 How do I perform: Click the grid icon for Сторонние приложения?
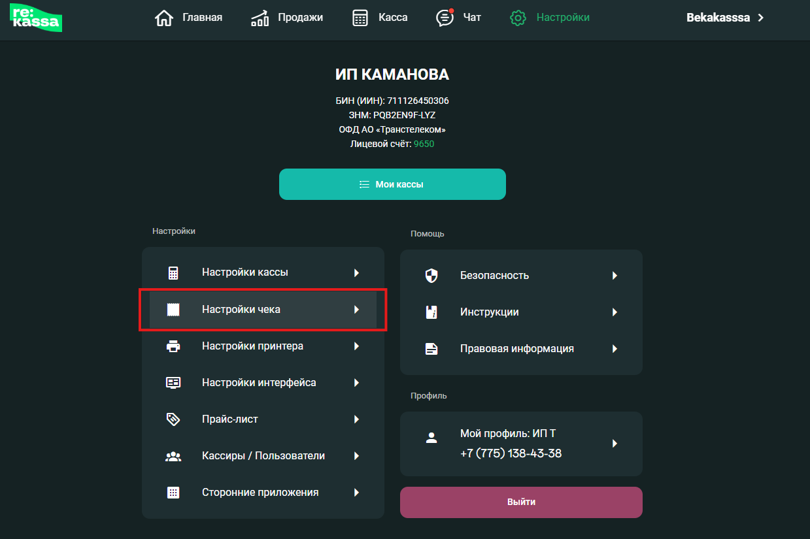tap(173, 493)
